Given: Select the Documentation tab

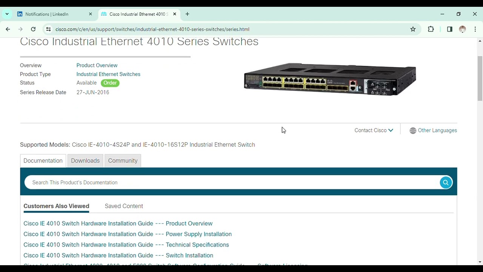Looking at the screenshot, I should coord(43,161).
